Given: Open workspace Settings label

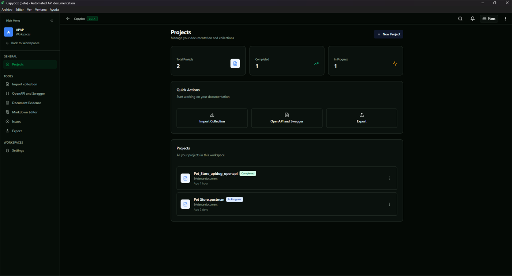Looking at the screenshot, I should click(18, 151).
